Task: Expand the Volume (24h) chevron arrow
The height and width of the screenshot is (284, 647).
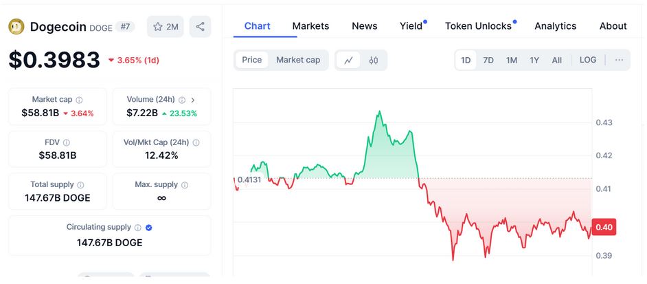Action: pos(193,100)
